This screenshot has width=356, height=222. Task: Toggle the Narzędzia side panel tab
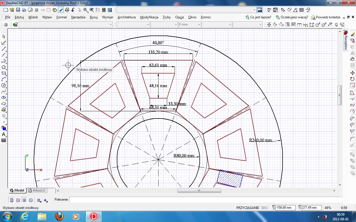pos(346,40)
